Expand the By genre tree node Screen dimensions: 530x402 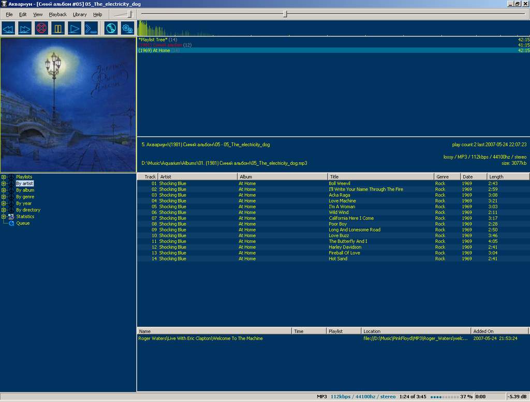pos(4,197)
